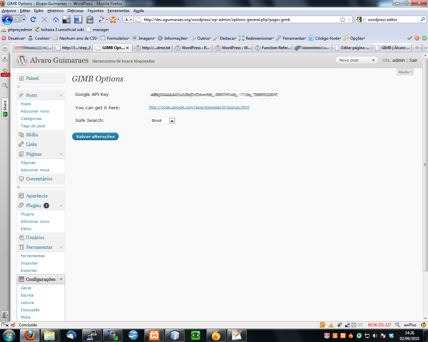Viewport: 428px width, 342px height.
Task: Click the Alvaro Guimaraes site title
Action: point(59,60)
